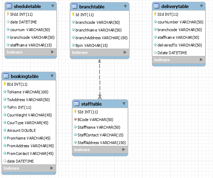
Task: Click the deliverytable table icon
Action: [x=157, y=7]
